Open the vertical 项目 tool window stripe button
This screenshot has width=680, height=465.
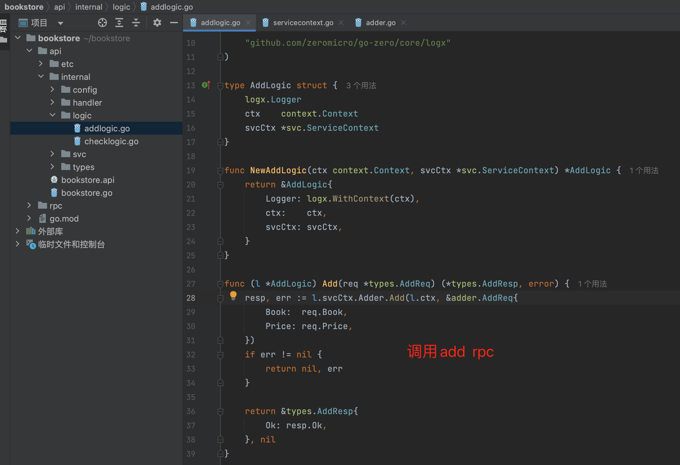(4, 31)
